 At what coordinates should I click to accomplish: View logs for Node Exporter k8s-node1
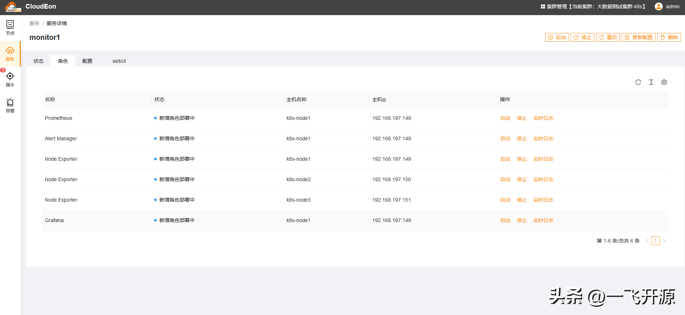tap(543, 159)
